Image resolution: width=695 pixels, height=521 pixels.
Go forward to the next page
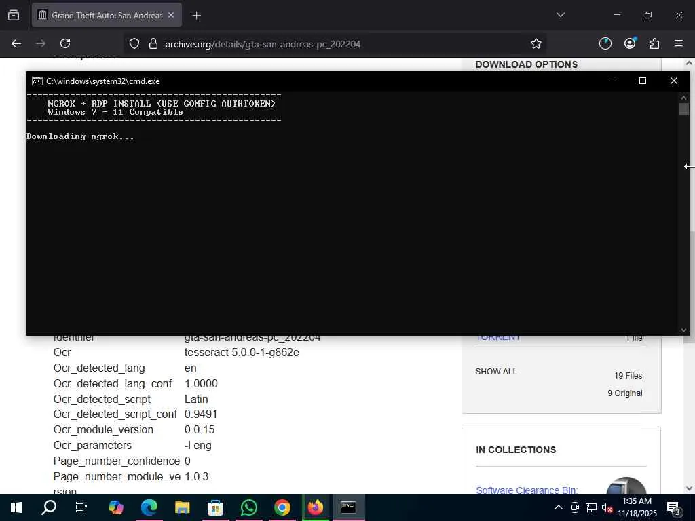click(x=41, y=43)
